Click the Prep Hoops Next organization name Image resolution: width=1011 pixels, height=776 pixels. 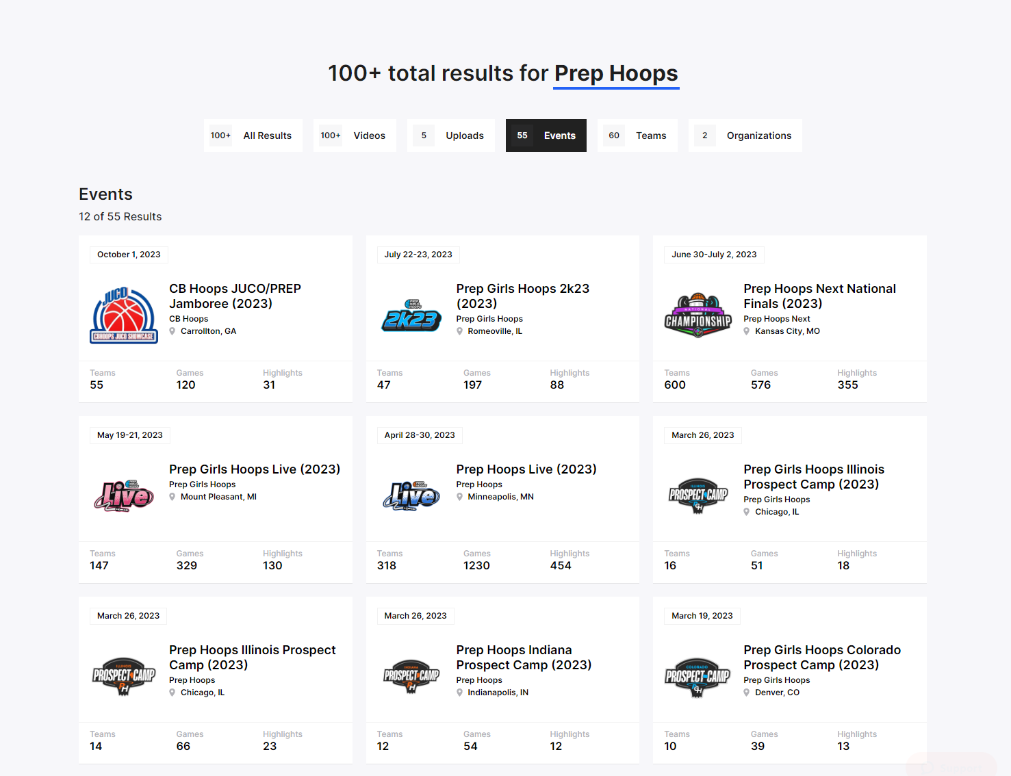click(777, 319)
